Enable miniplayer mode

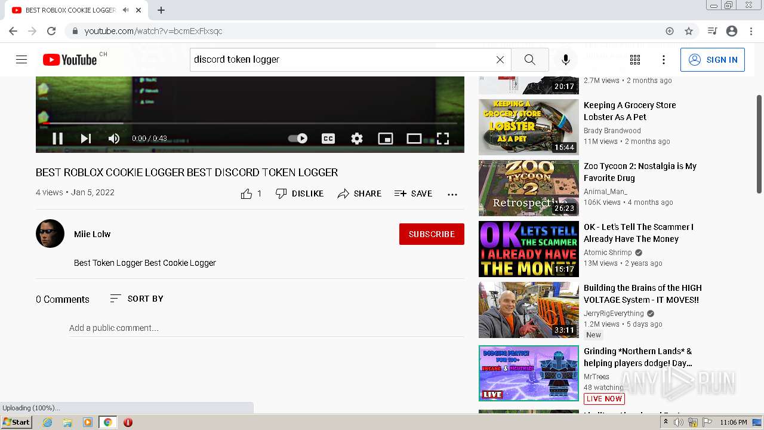click(386, 139)
